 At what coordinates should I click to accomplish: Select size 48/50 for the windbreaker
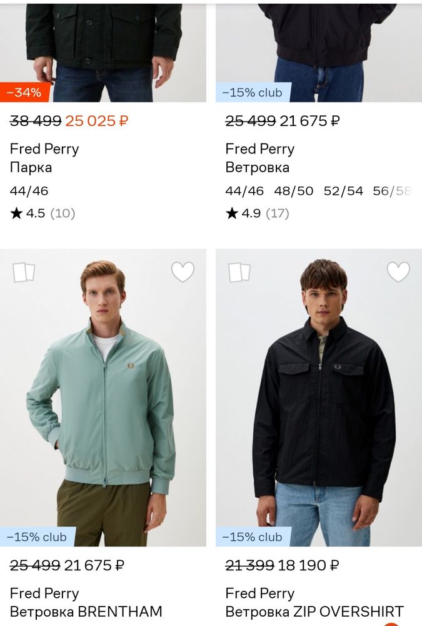click(x=293, y=191)
